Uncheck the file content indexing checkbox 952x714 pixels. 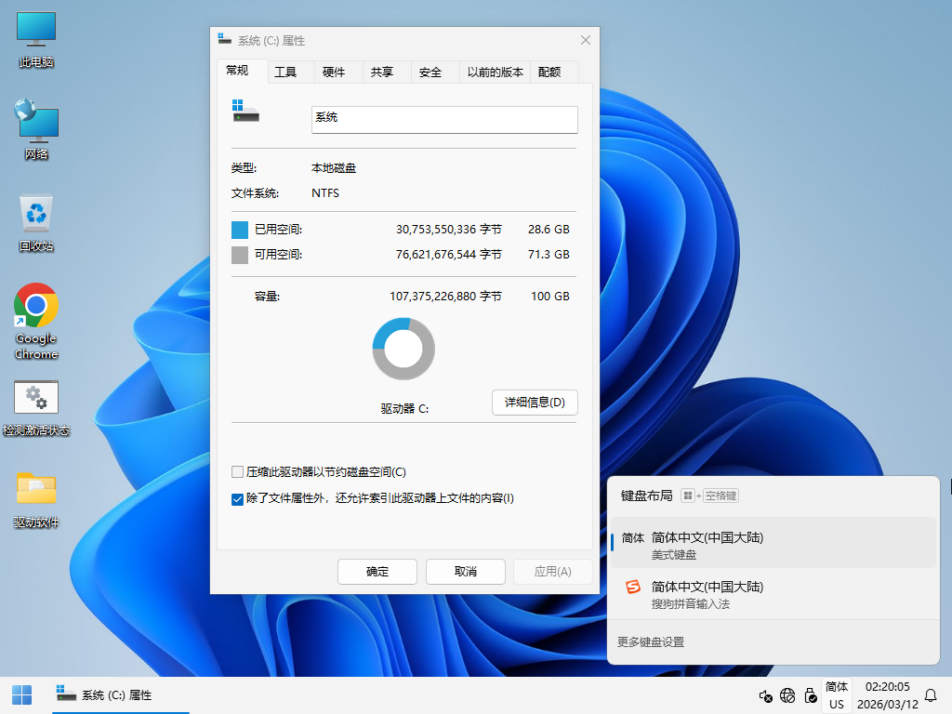pos(238,498)
